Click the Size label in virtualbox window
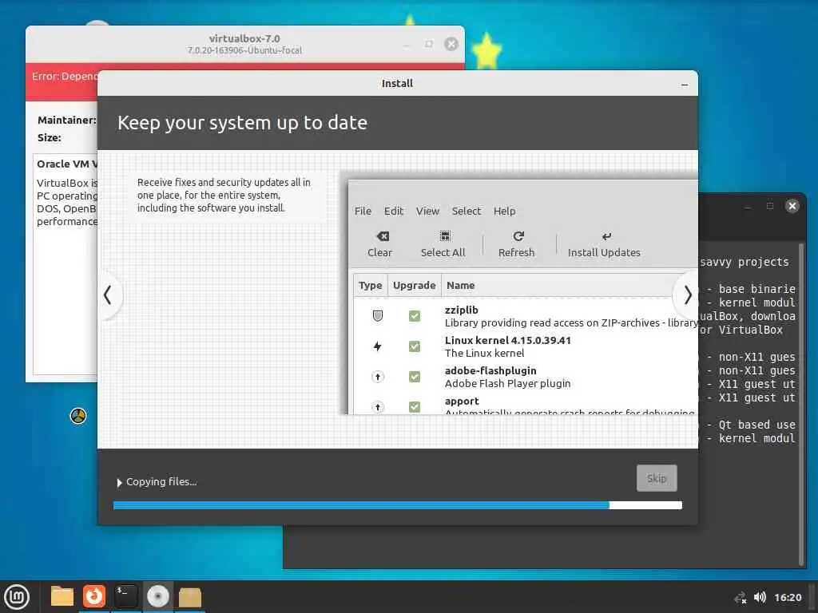This screenshot has width=818, height=613. pos(49,137)
